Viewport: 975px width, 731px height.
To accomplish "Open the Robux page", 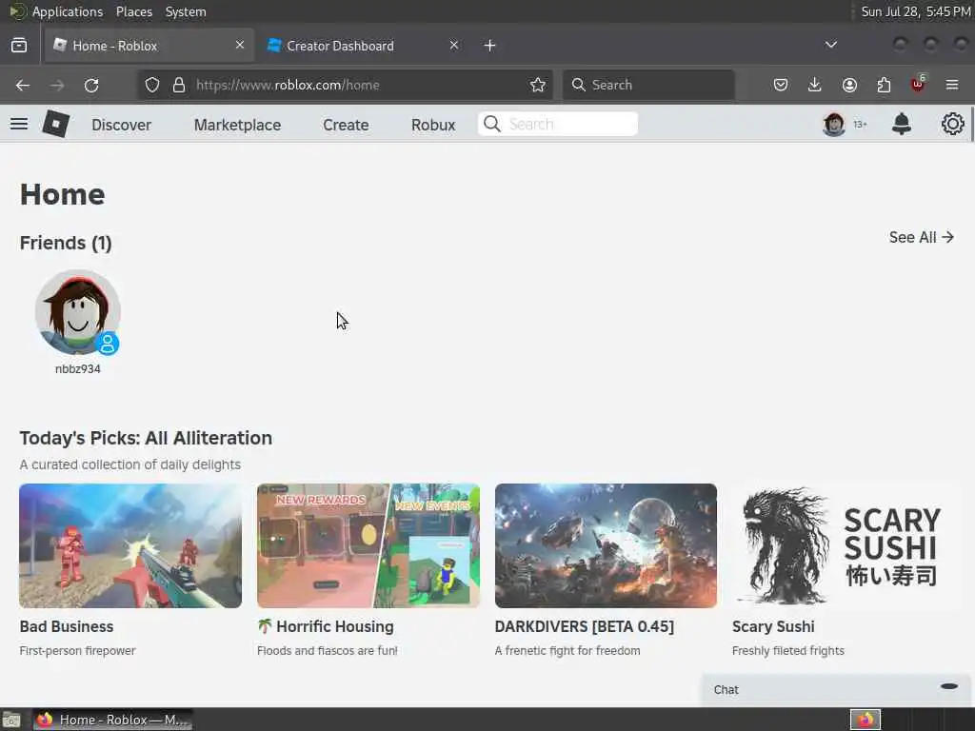I will (x=433, y=125).
